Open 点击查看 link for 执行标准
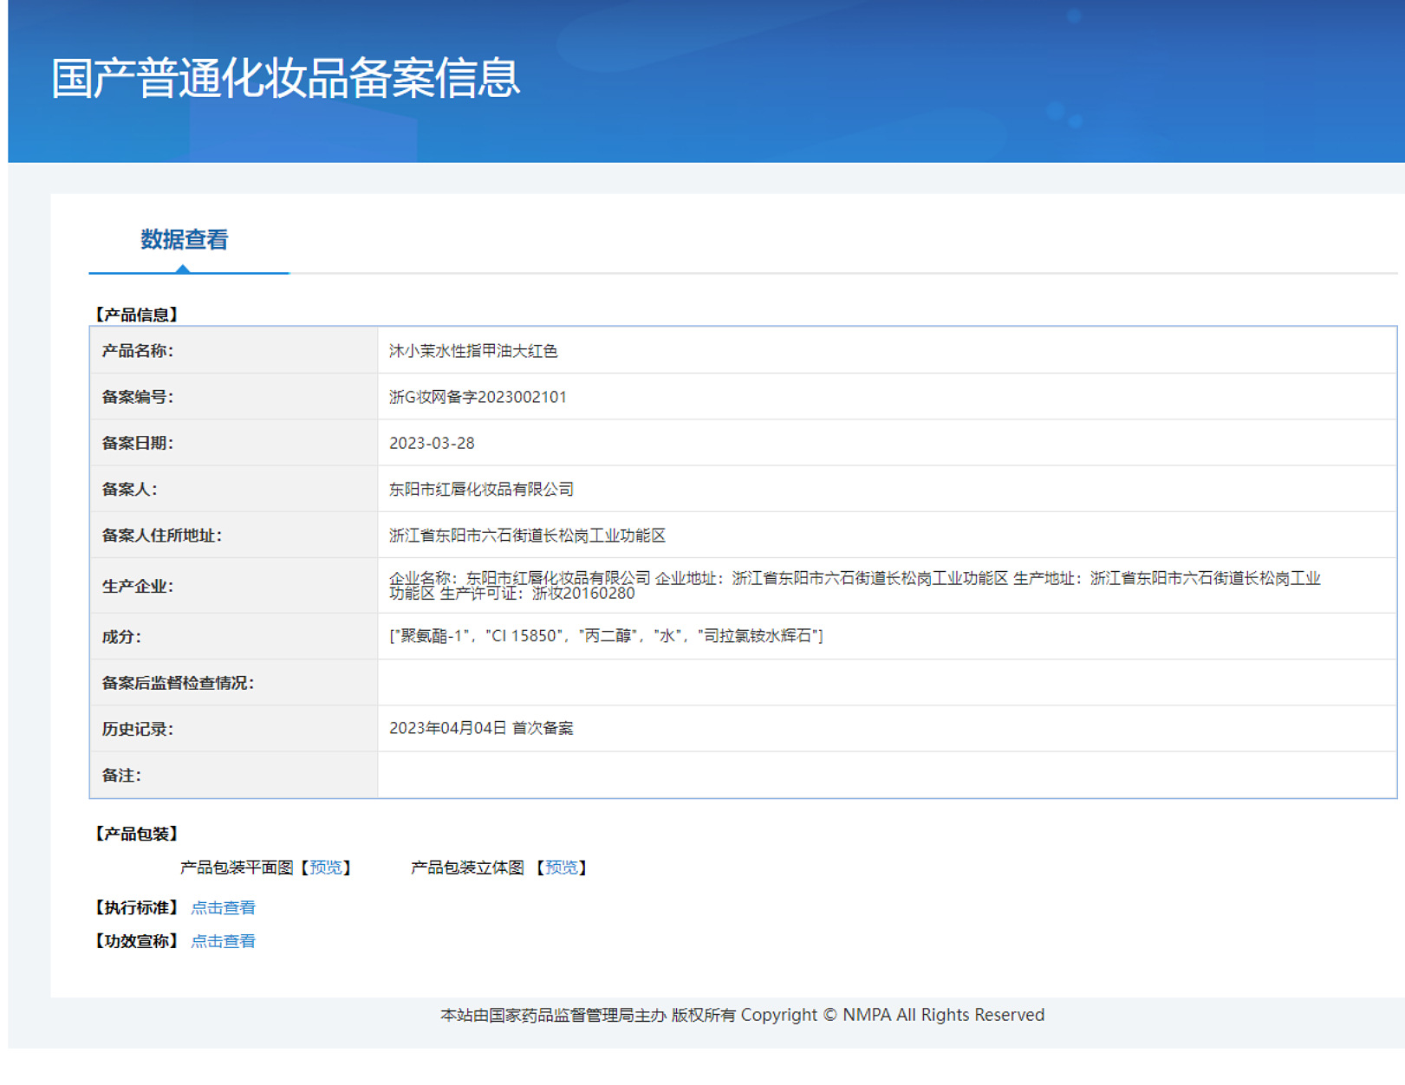Viewport: 1405px width, 1085px height. click(223, 907)
